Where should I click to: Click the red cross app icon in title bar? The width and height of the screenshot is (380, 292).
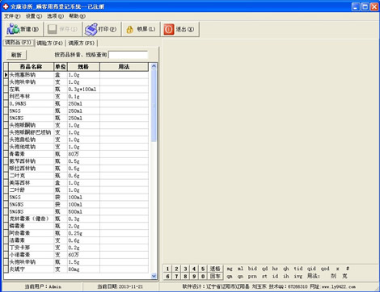[6, 6]
